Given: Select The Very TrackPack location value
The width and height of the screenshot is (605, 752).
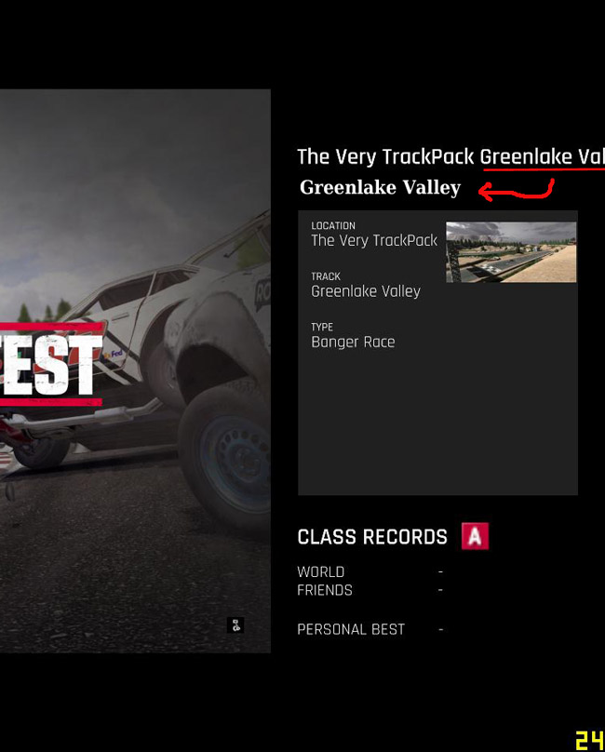Looking at the screenshot, I should [374, 240].
